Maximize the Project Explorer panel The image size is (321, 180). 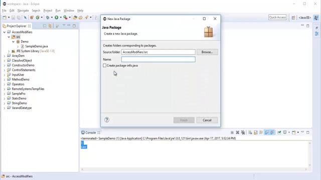coord(74,26)
